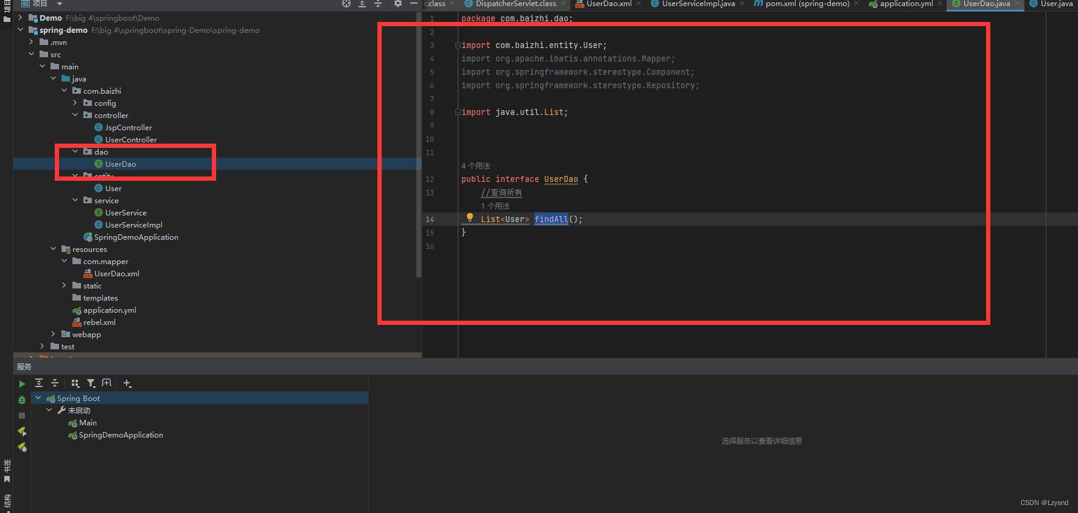Collapse the Spring Boot node in Services
The width and height of the screenshot is (1078, 513).
pyautogui.click(x=38, y=398)
